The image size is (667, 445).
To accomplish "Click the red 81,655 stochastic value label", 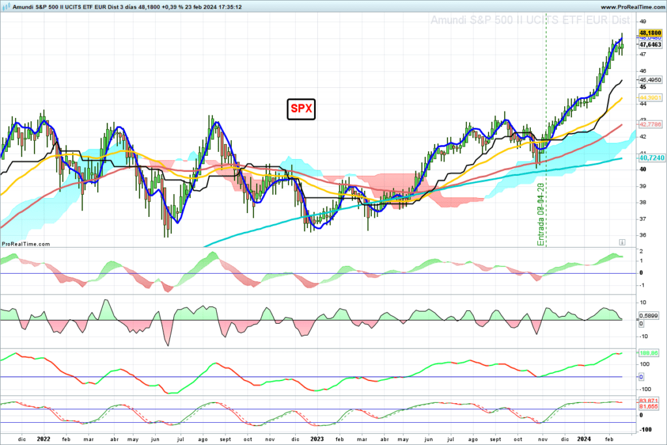I will 649,407.
